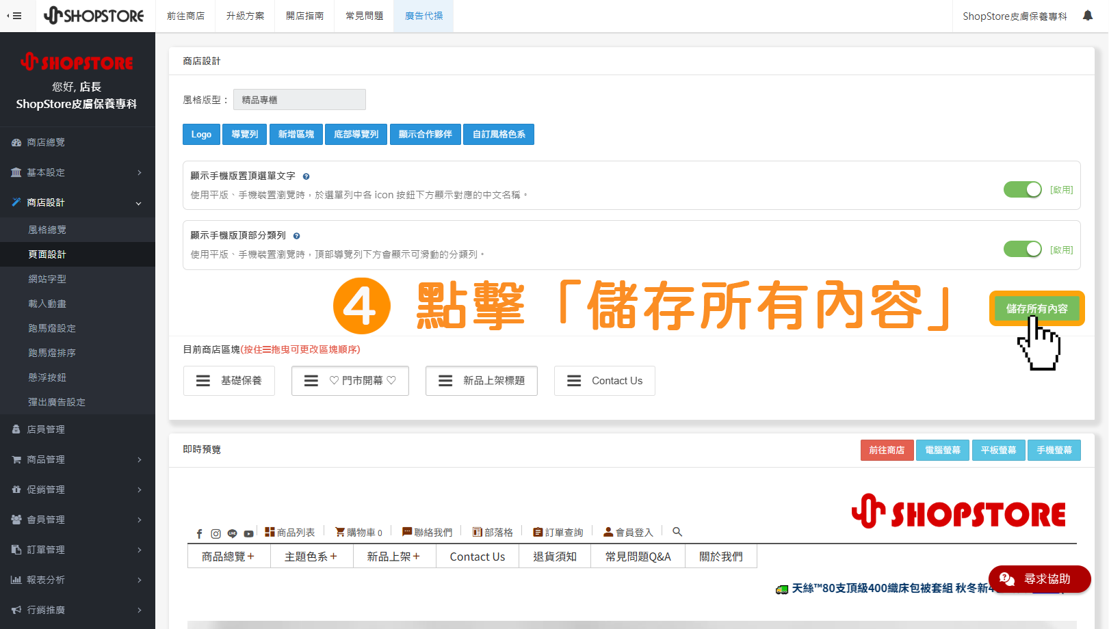Expand 主題色系＋ in preview navigation
This screenshot has height=629, width=1109.
point(311,557)
